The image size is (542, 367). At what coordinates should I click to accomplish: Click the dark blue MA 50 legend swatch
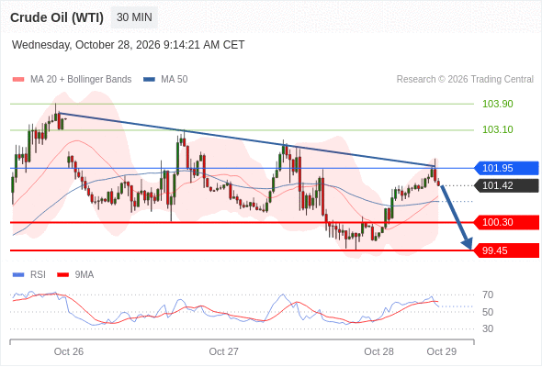(149, 80)
